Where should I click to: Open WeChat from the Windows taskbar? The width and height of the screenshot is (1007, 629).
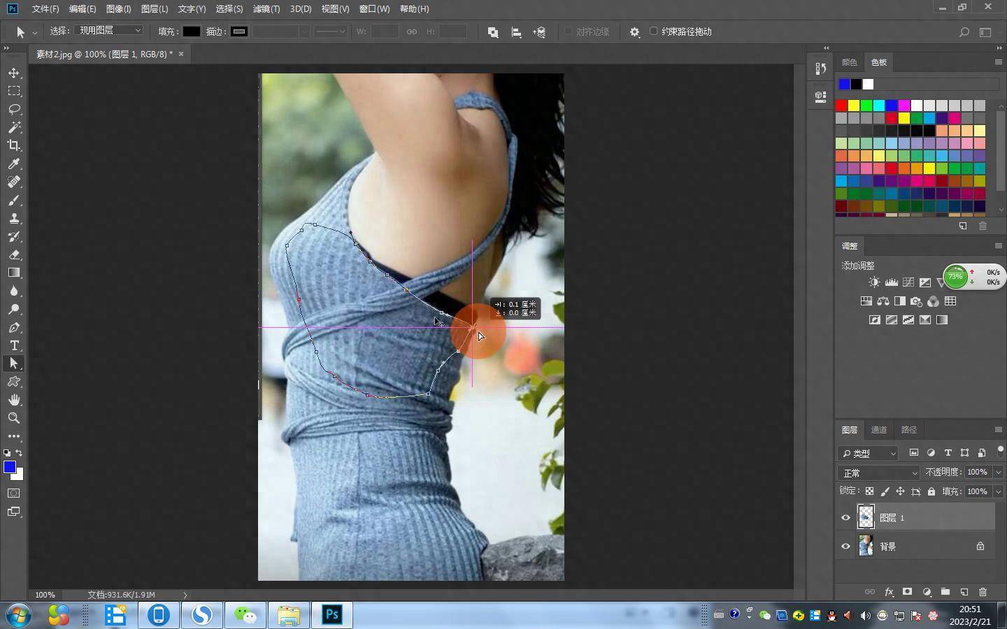(x=245, y=615)
